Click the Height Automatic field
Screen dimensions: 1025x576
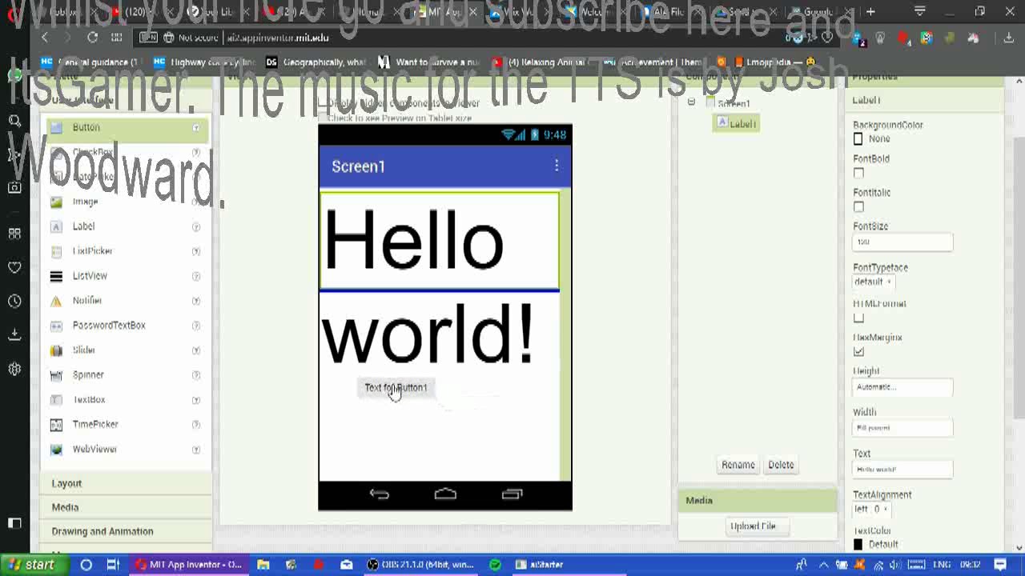(902, 387)
